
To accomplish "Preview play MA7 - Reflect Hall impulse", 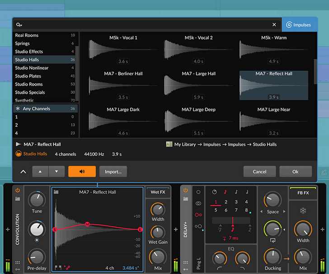I will pyautogui.click(x=18, y=144).
